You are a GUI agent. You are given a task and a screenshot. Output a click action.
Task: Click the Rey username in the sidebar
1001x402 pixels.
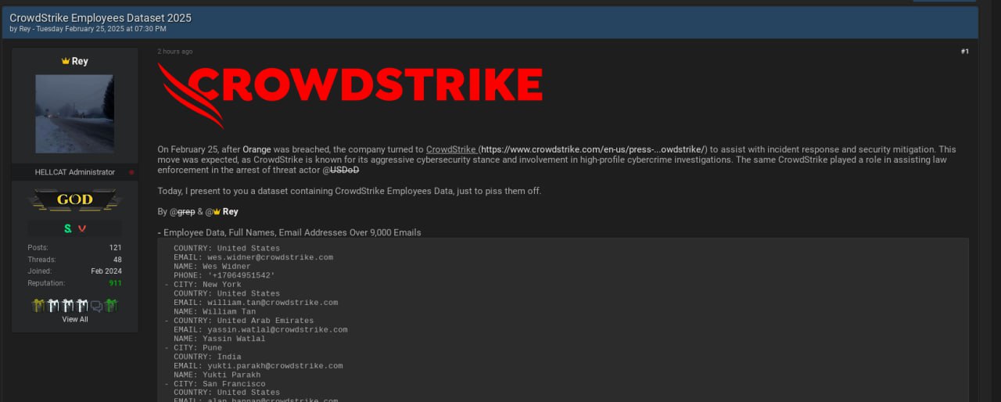80,61
